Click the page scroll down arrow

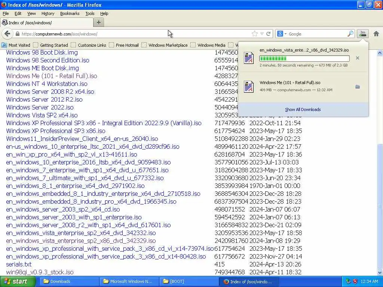pyautogui.click(x=380, y=272)
